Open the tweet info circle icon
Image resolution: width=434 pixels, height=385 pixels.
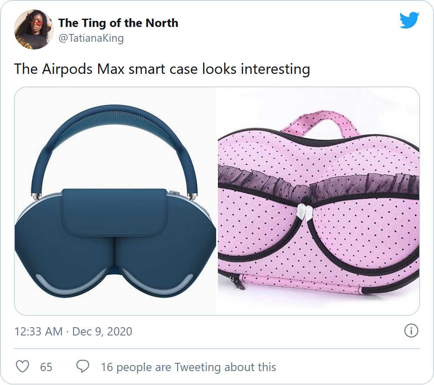click(411, 331)
